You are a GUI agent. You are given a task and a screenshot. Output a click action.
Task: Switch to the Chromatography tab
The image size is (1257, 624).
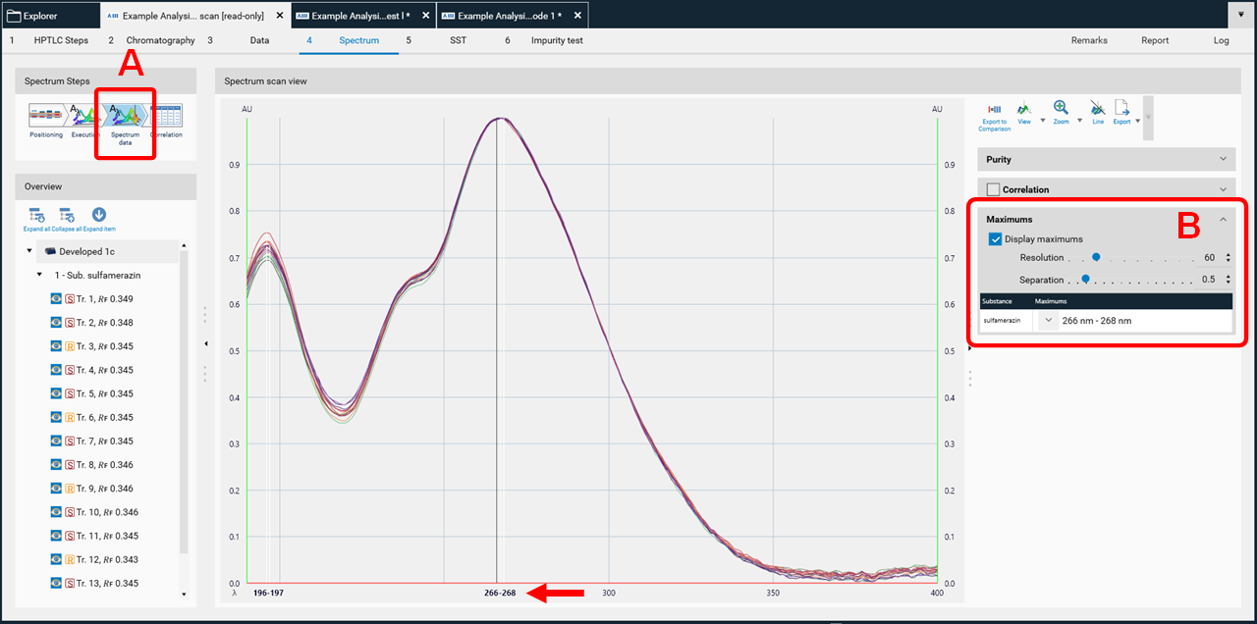160,40
